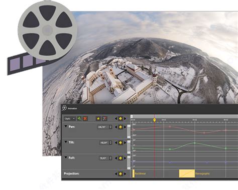Screen dimensions: 238x190
Task: Set a Projection keyframe diamond
Action: tap(121, 174)
